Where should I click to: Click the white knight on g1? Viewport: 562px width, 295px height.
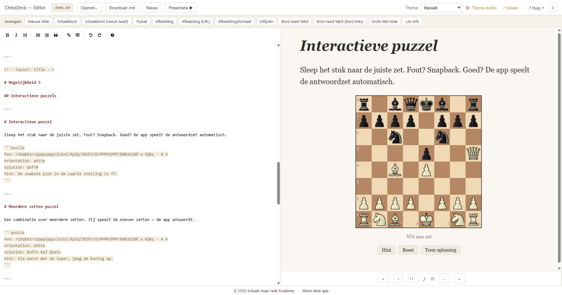click(x=458, y=219)
